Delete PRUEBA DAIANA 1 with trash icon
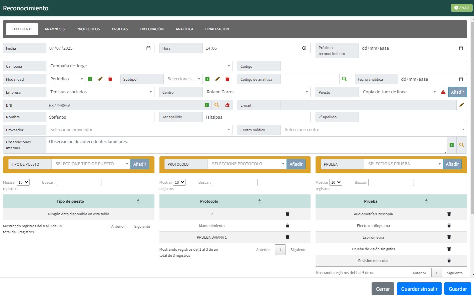Screen dimensions: 474x295 (288, 237)
